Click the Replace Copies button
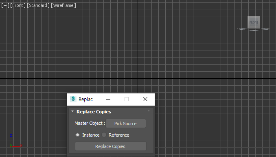This screenshot has width=276, height=157. click(111, 146)
